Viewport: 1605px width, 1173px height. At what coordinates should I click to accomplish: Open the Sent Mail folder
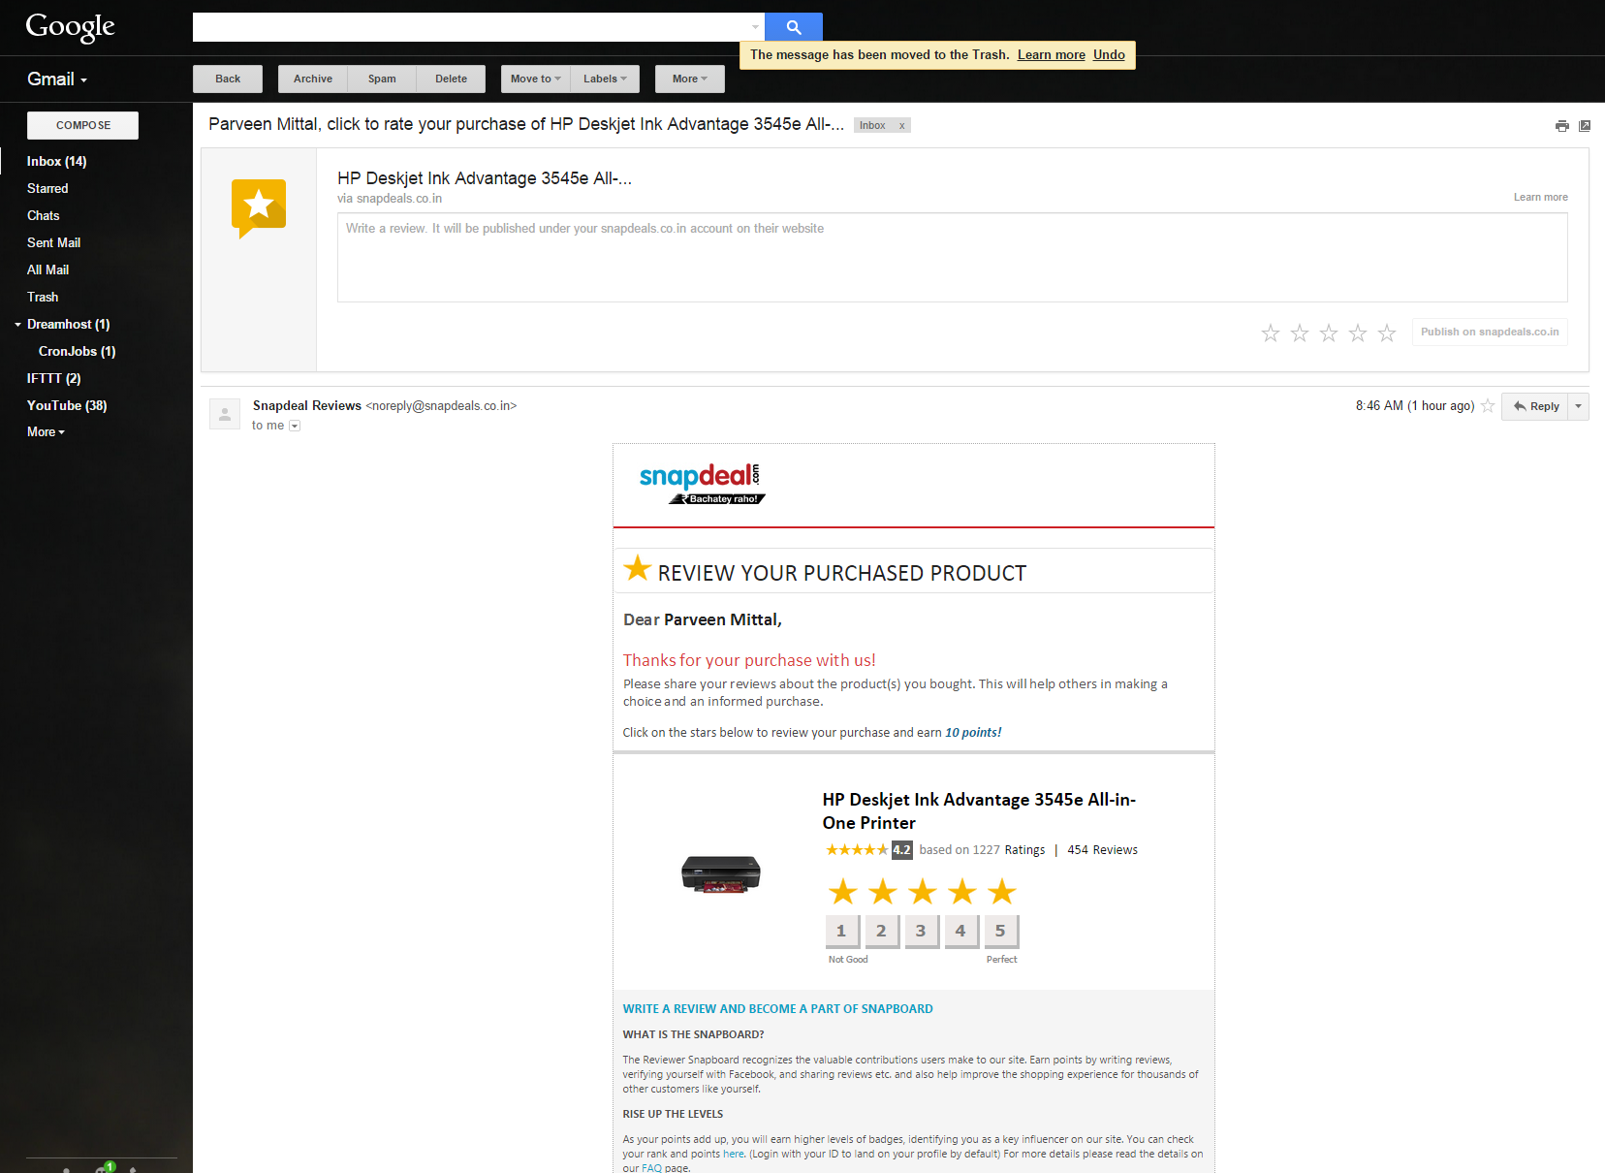pos(53,243)
